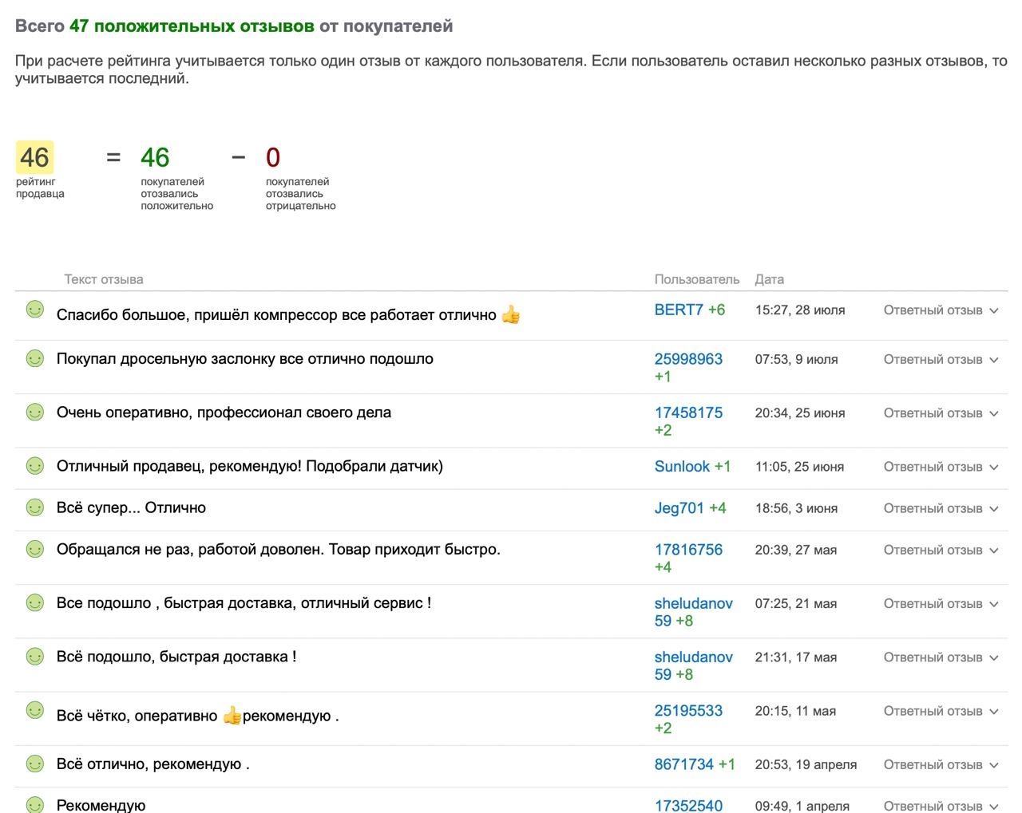Expand 'Ответный отзыв' for the 19 апреля review
This screenshot has width=1022, height=813.
pos(941,764)
